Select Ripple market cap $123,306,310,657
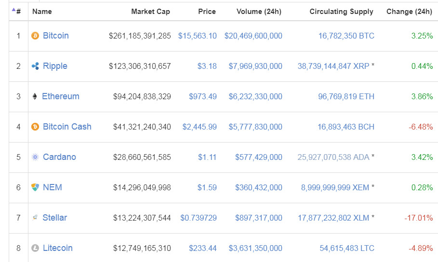This screenshot has height=262, width=438. (140, 66)
